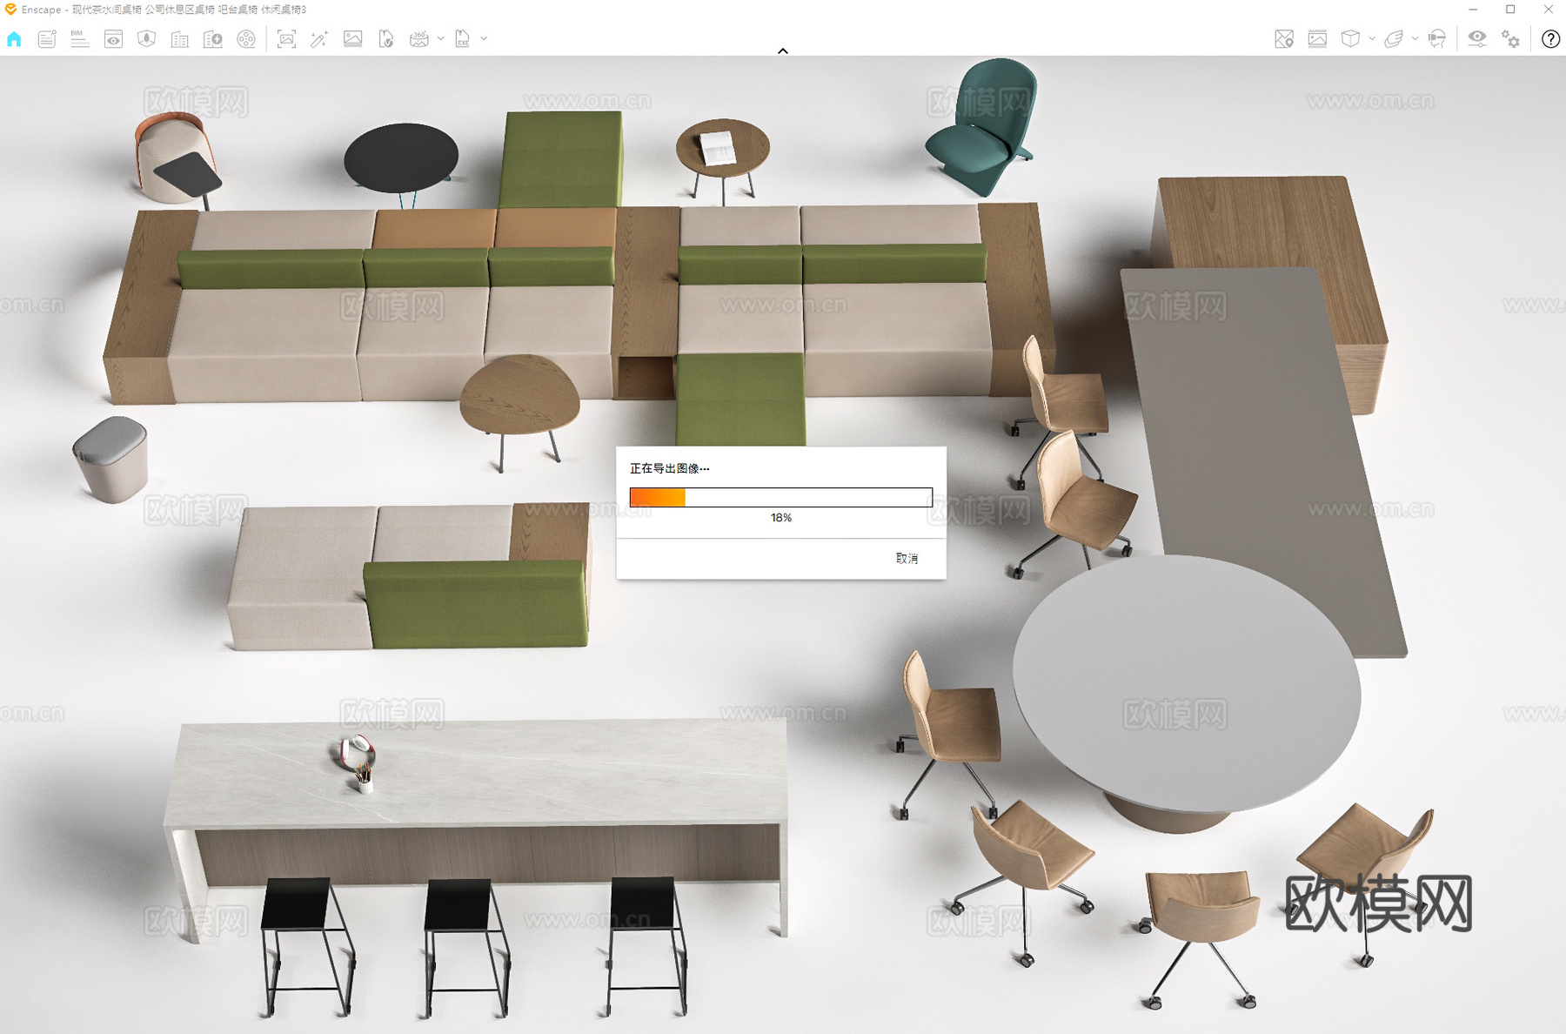The image size is (1566, 1034).
Task: Open the view management eye-window icon
Action: pyautogui.click(x=113, y=39)
